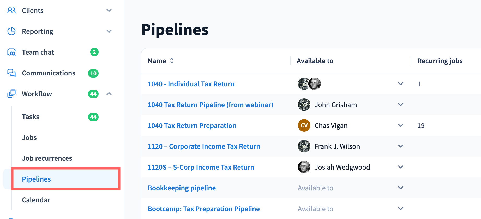Open Available to dropdown for Bootcamp pipeline
Viewport: 481px width, 219px height.
[x=401, y=209]
